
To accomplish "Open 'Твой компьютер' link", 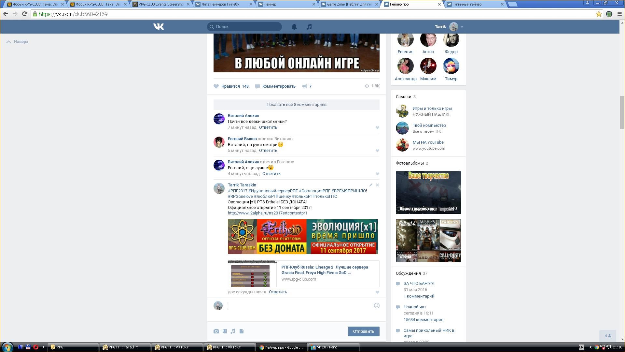I will click(429, 125).
